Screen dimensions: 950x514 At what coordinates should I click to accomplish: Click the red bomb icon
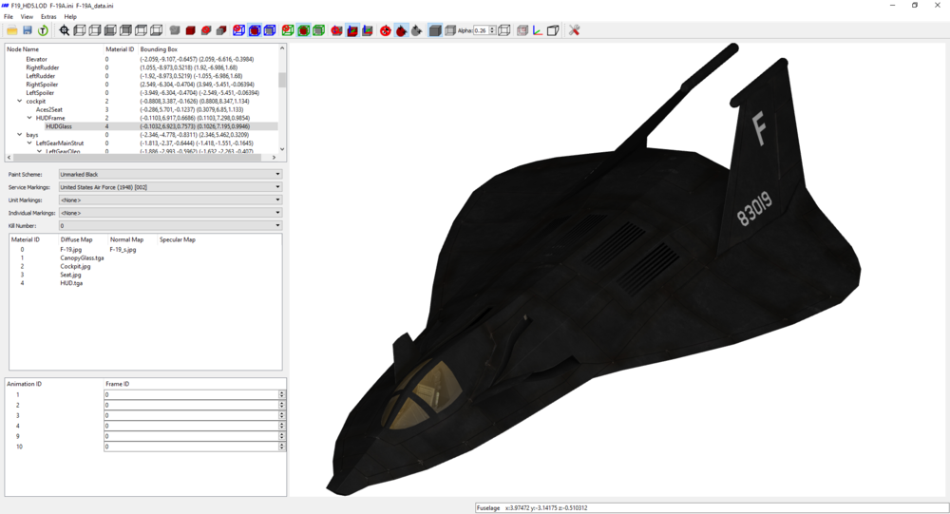click(x=401, y=30)
